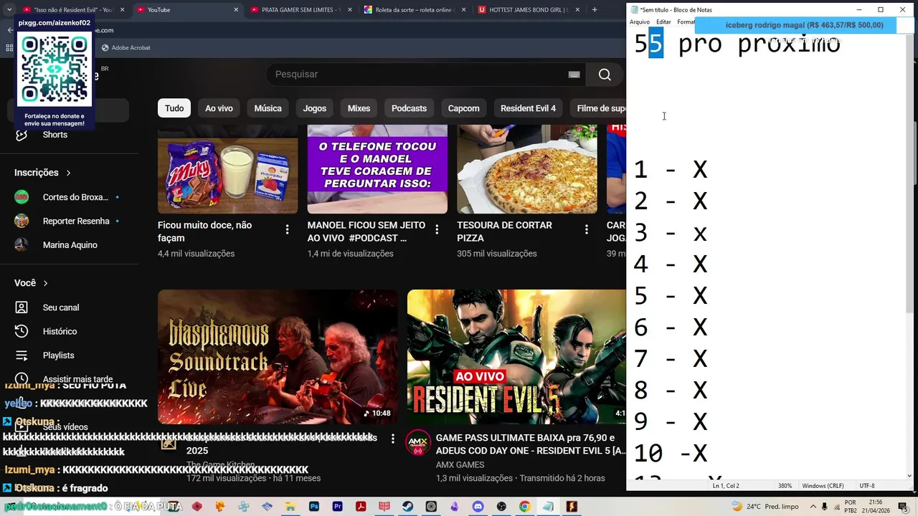Switch to 'PRATA GAMER SEM LIMITES' browser tab
Viewport: 918px width, 516px height.
[301, 10]
